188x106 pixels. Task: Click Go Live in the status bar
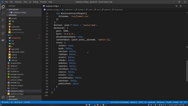[x=161, y=102]
